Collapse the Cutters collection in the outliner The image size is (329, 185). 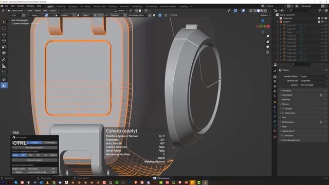tap(278, 22)
